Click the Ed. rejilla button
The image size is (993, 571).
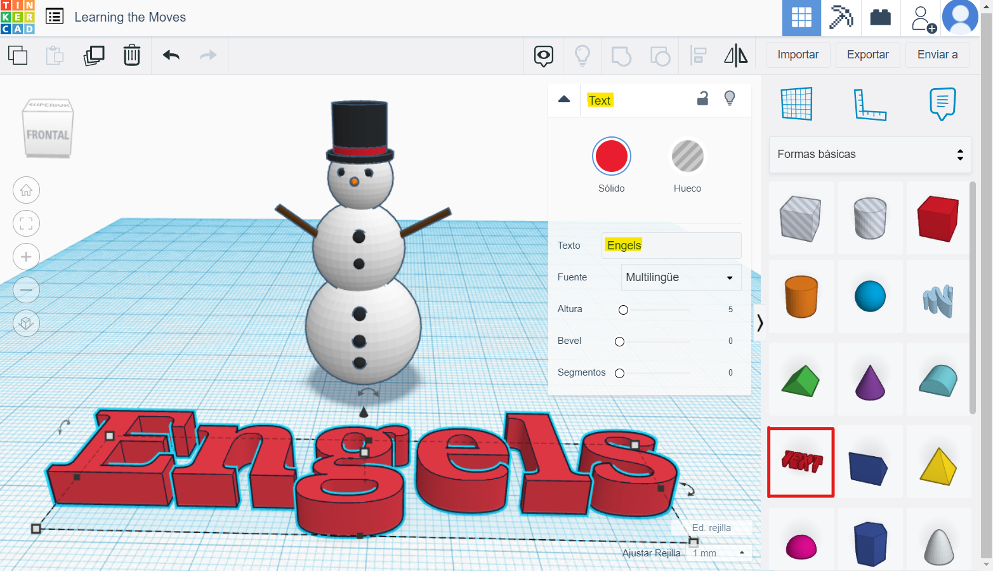pyautogui.click(x=711, y=528)
